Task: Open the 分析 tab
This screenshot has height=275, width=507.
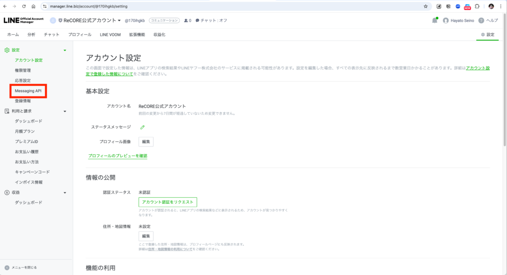Action: coord(31,35)
